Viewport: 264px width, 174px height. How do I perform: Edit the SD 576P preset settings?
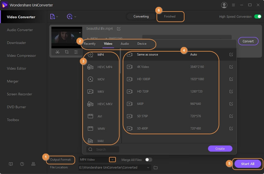click(231, 116)
